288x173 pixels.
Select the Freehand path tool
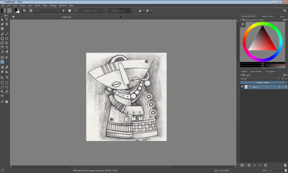(7, 47)
